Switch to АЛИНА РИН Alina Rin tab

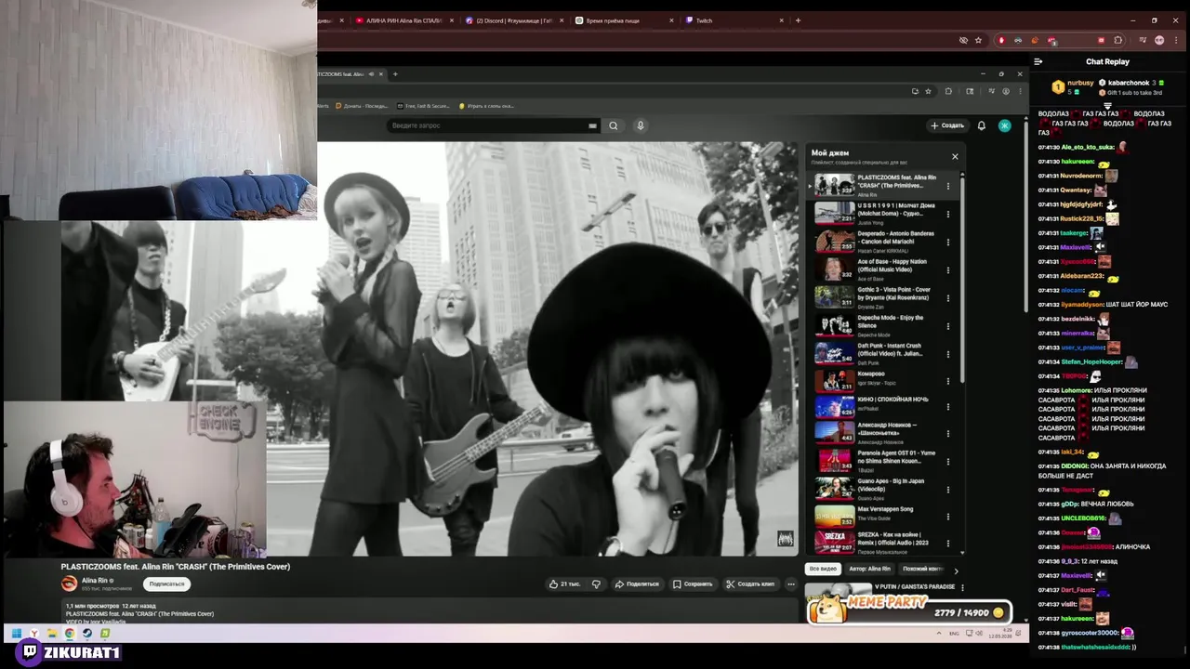pos(403,20)
